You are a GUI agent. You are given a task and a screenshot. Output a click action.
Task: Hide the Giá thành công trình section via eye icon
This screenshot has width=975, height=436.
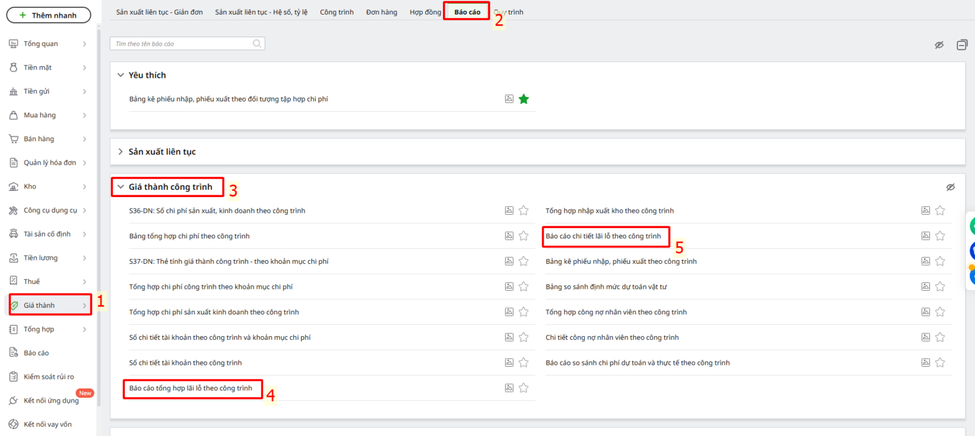tap(950, 187)
